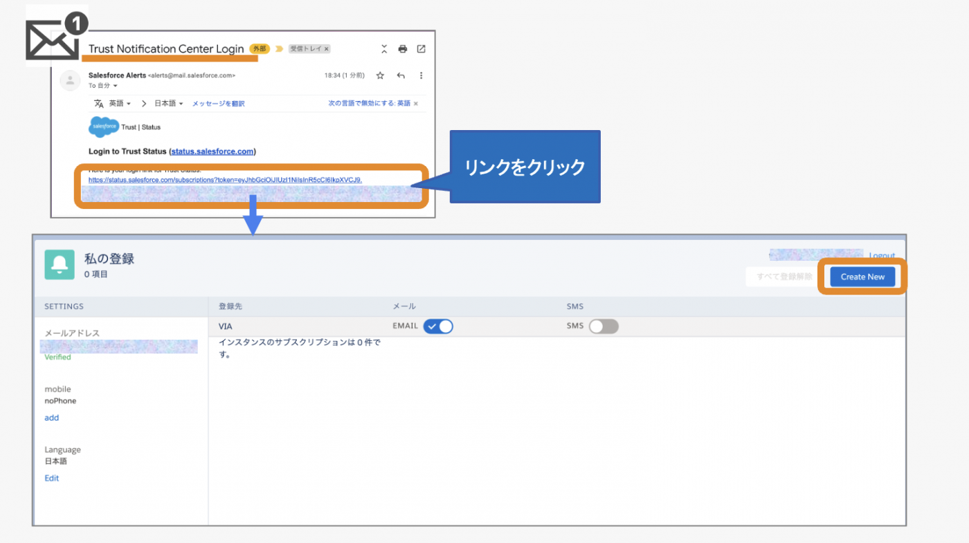Click the translate icon in translation bar
969x543 pixels.
point(99,104)
